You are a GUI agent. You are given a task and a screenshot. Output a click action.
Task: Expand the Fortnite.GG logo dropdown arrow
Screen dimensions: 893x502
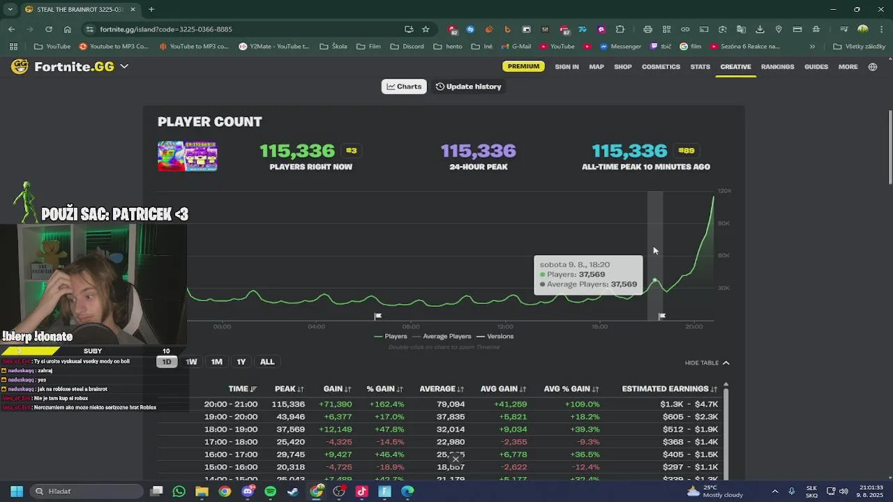point(124,66)
